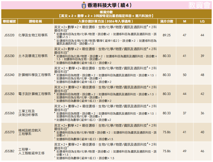Click the 入學分數計算方法 column header
Image resolution: width=213 pixels, height=162 pixels.
(105, 21)
